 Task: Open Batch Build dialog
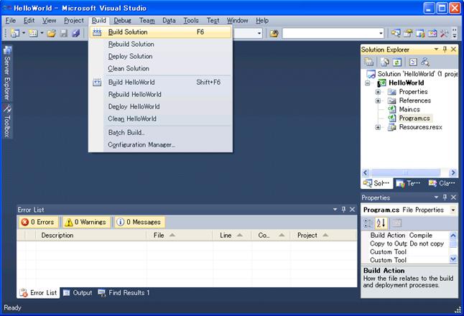coord(160,133)
